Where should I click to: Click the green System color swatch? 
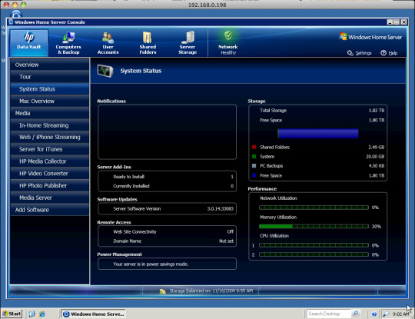pyautogui.click(x=254, y=157)
